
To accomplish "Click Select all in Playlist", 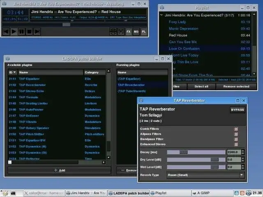I will pyautogui.click(x=201, y=87).
